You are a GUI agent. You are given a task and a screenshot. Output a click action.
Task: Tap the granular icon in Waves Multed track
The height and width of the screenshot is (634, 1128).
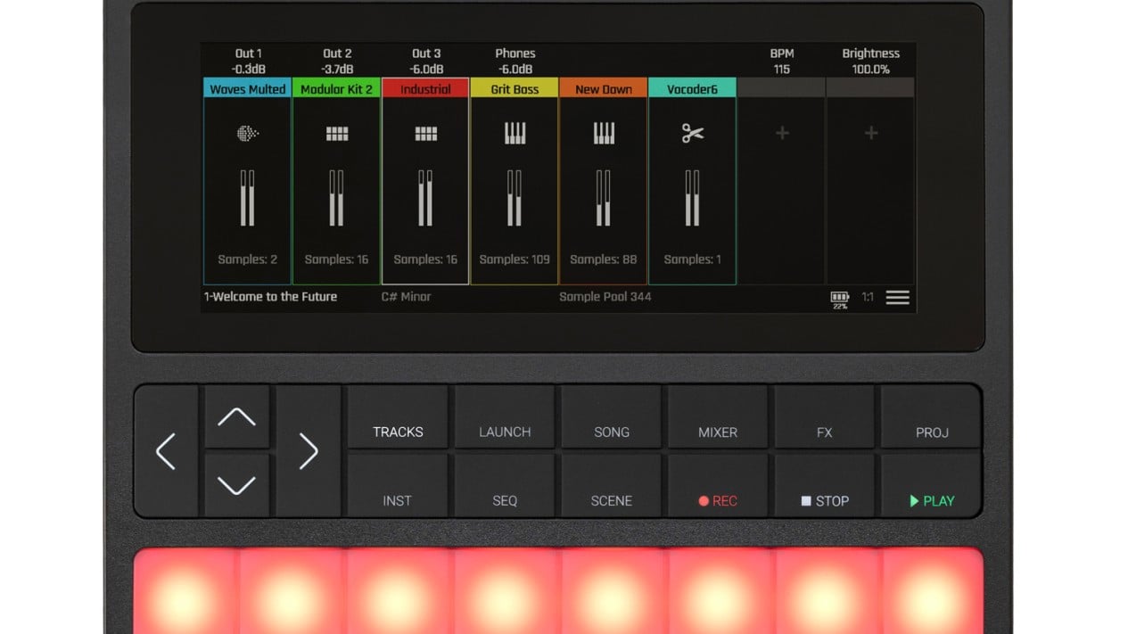tap(247, 134)
